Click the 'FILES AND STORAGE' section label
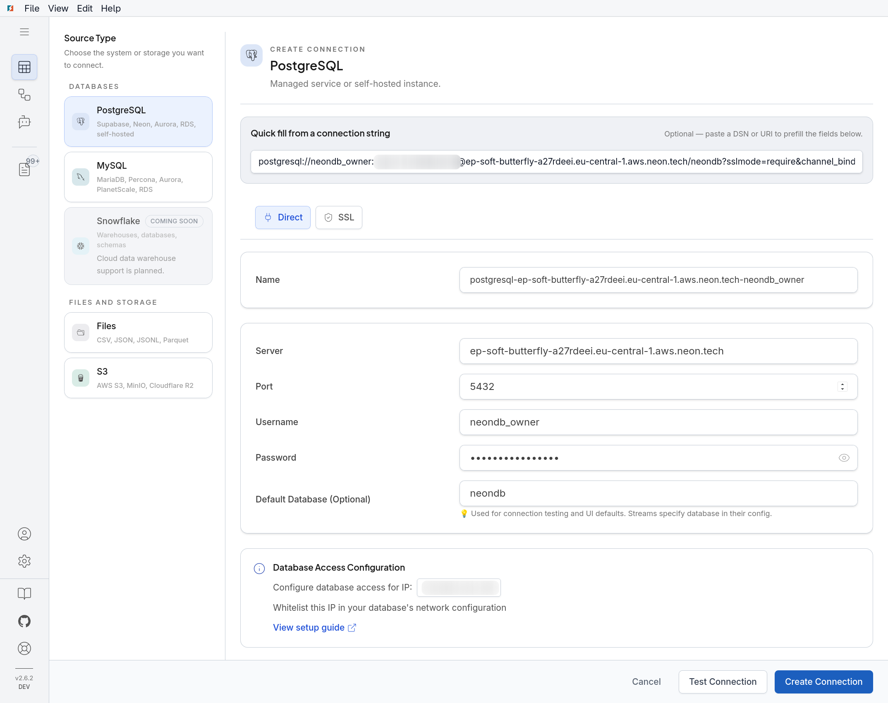888x703 pixels. click(113, 302)
